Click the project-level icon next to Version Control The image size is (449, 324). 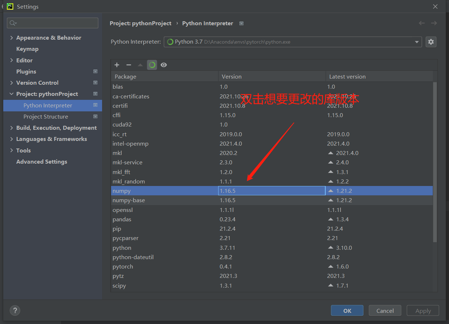(x=95, y=83)
